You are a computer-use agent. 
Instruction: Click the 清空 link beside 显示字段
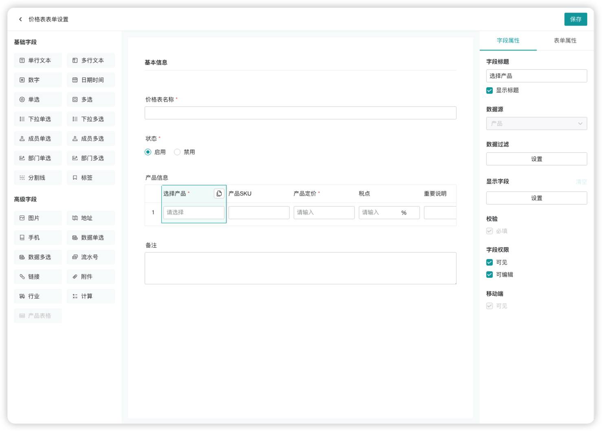coord(581,182)
